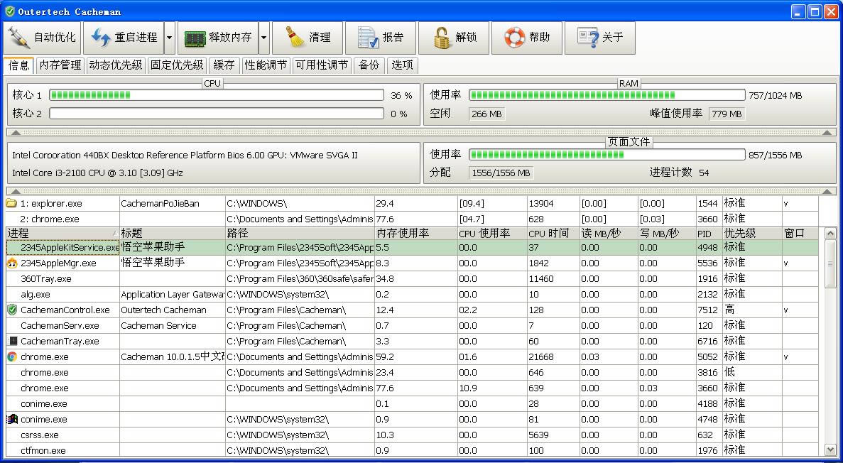Click the 低 priority of chrome.exe

pyautogui.click(x=729, y=372)
